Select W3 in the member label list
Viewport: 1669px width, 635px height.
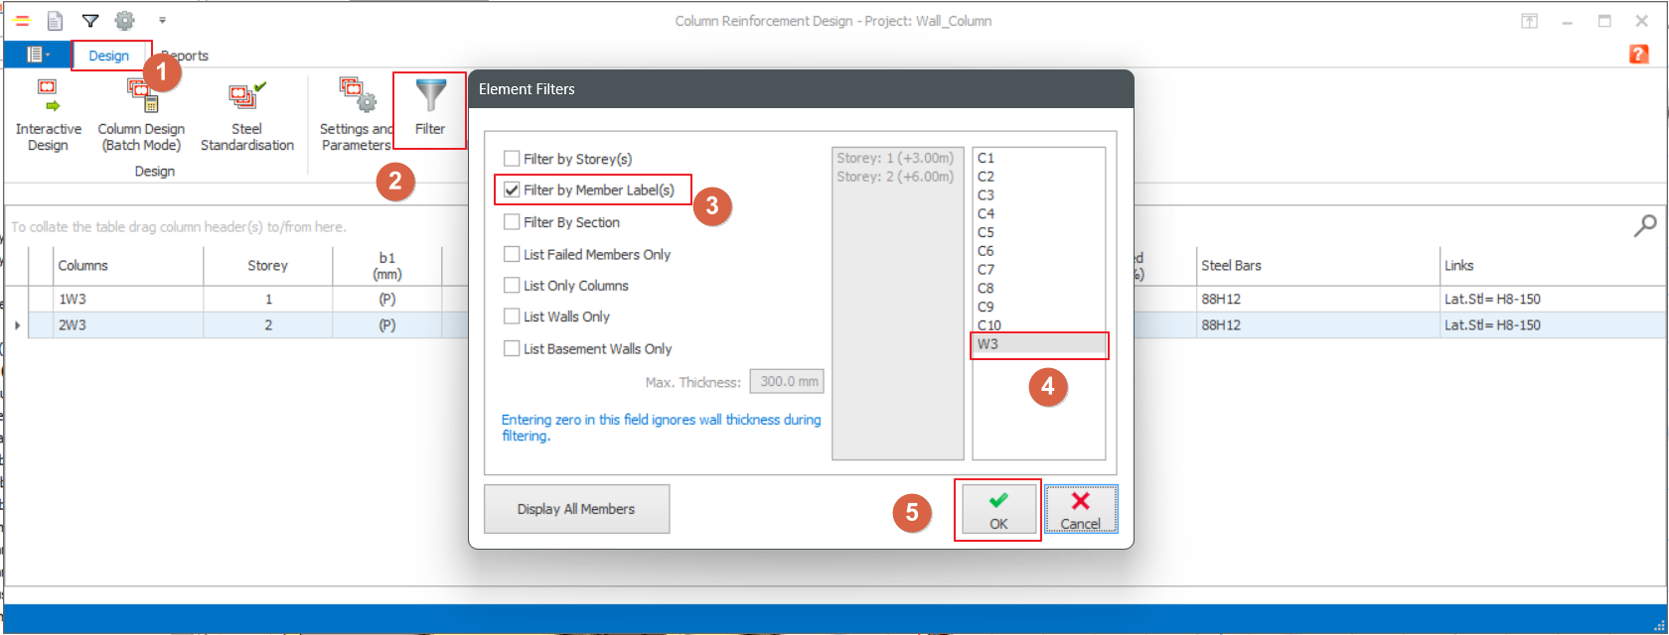pos(1037,344)
